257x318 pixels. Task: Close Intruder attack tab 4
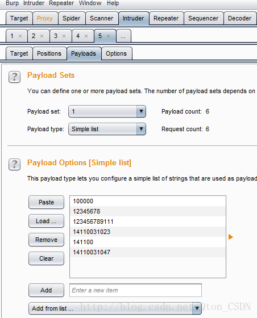(x=86, y=36)
